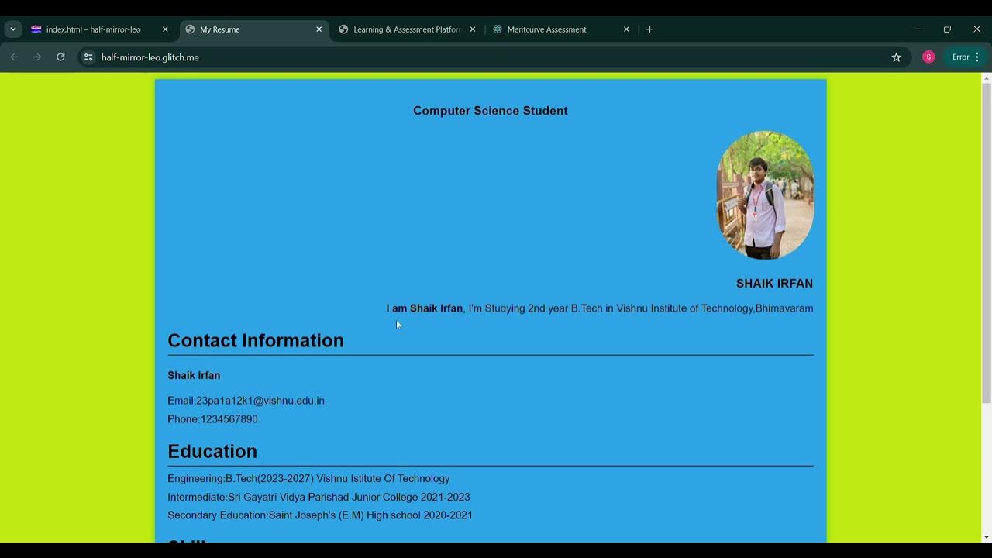The width and height of the screenshot is (992, 558).
Task: Select the My Resume tab
Action: 253,29
